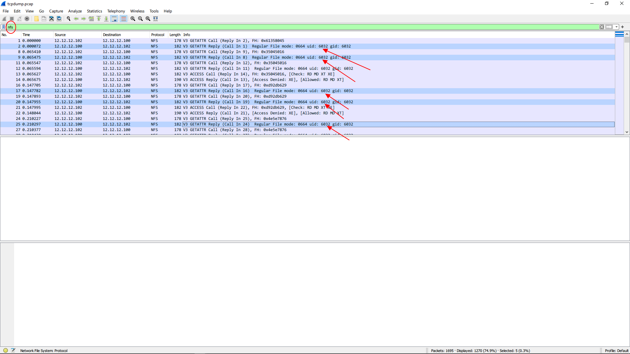Sort by the Destination column header

coord(125,35)
